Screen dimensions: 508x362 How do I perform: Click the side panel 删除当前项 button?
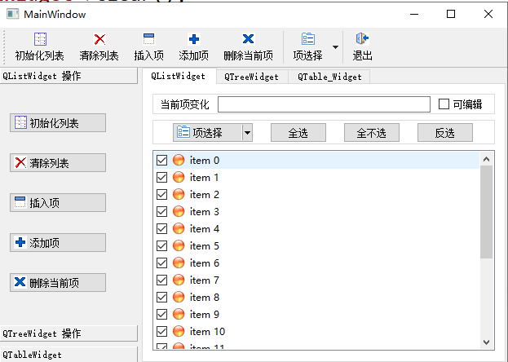(x=58, y=283)
